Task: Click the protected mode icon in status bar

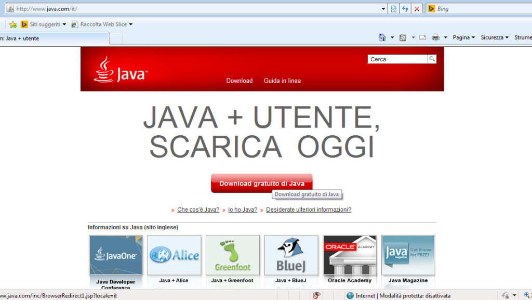Action: click(x=506, y=296)
